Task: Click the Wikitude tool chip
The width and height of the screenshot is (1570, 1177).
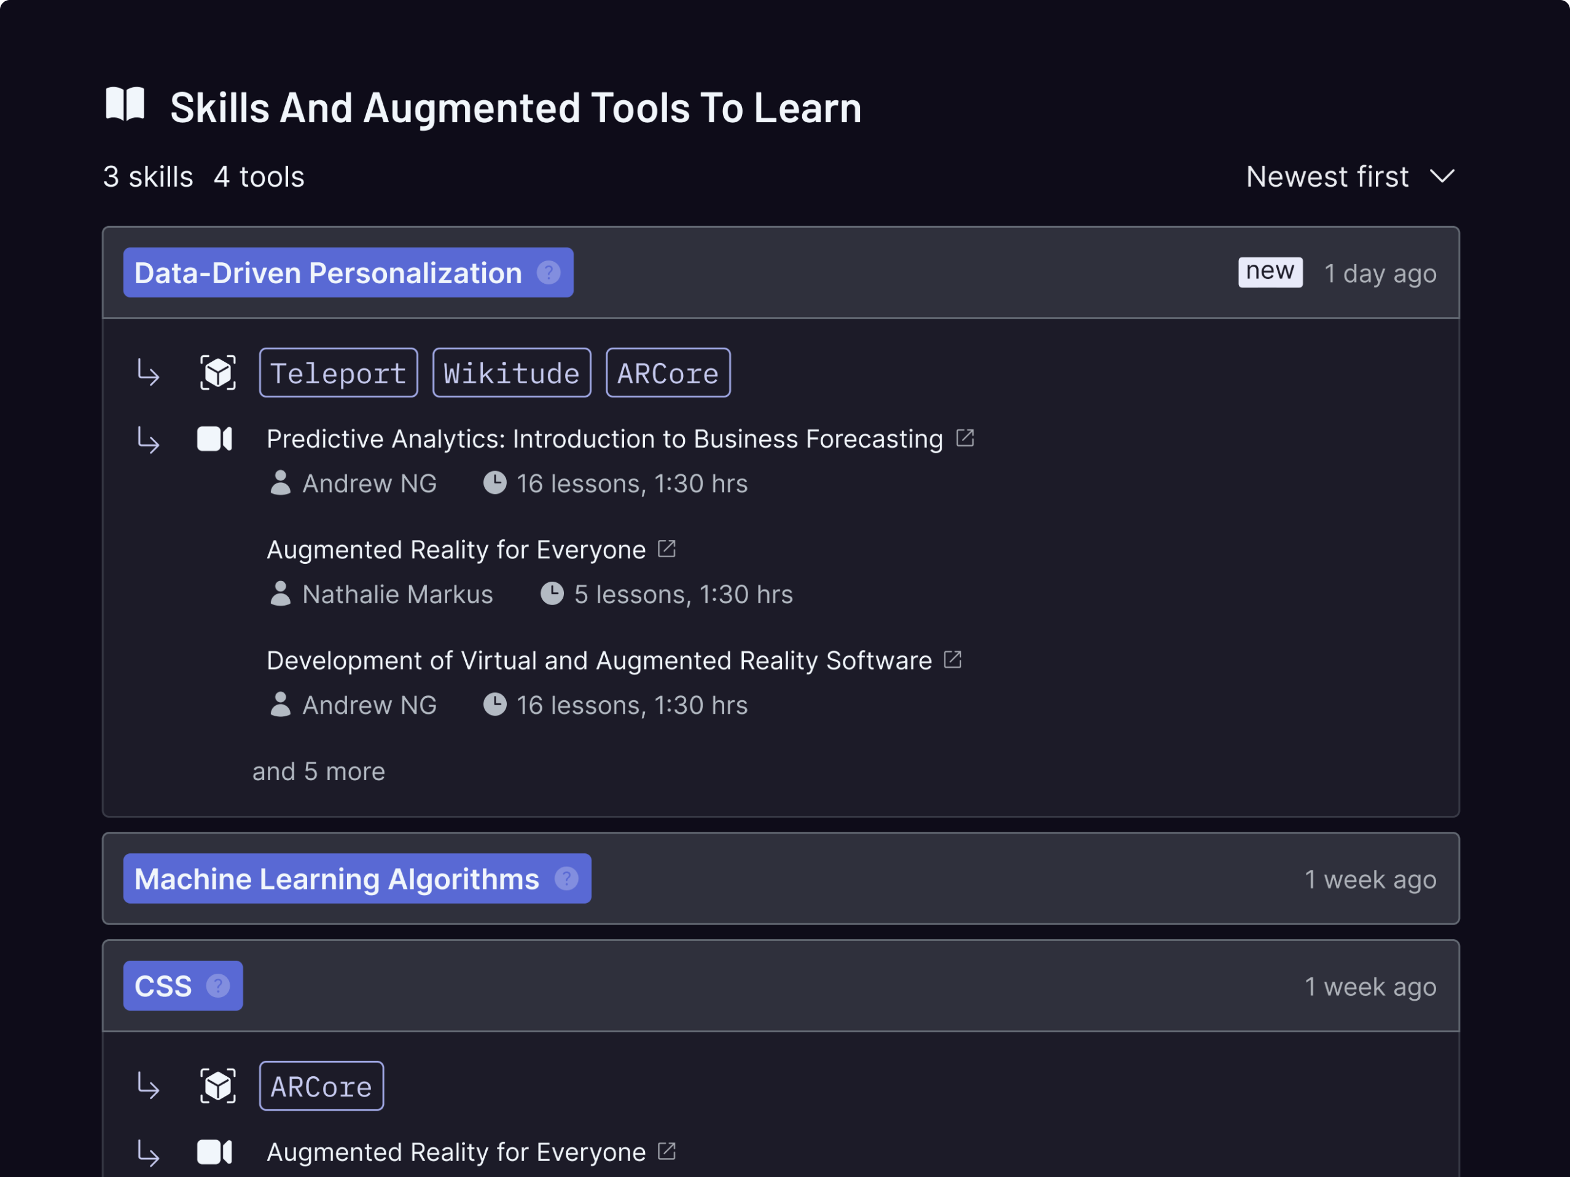Action: tap(512, 373)
